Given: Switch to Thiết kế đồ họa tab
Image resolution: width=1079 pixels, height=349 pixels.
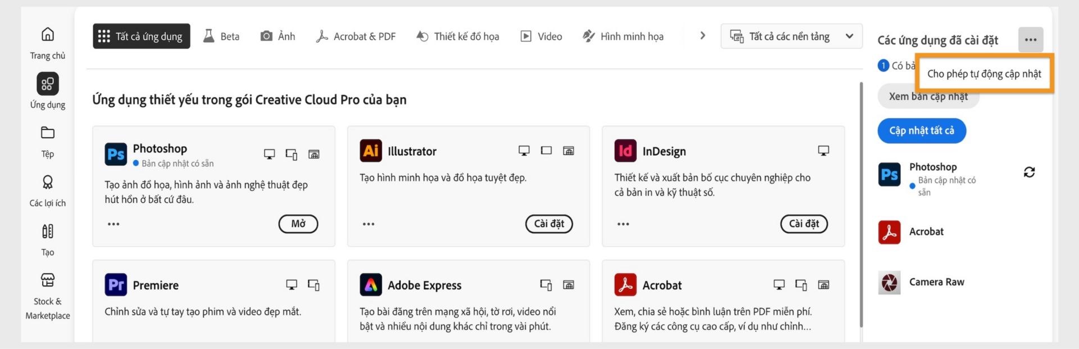Looking at the screenshot, I should (457, 36).
